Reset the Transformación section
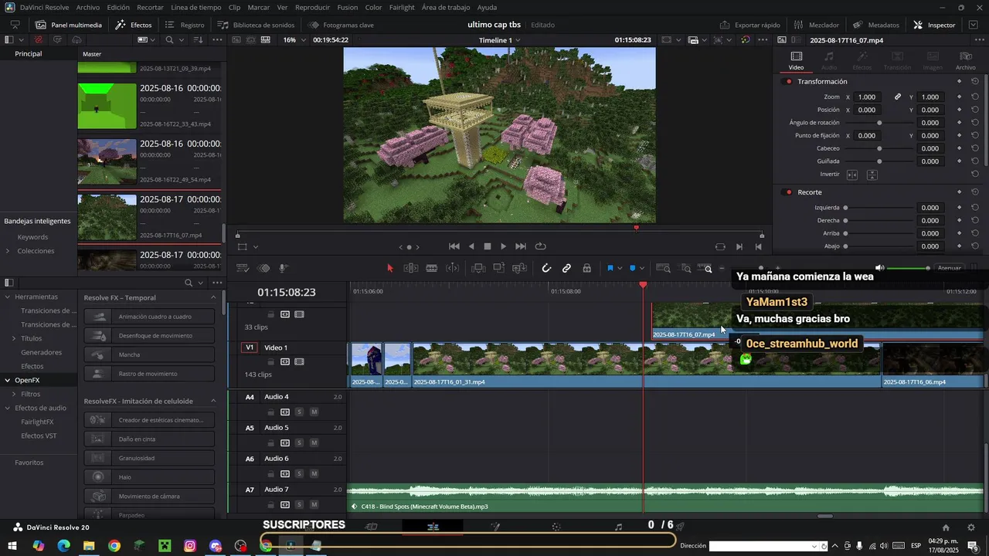 pyautogui.click(x=975, y=81)
